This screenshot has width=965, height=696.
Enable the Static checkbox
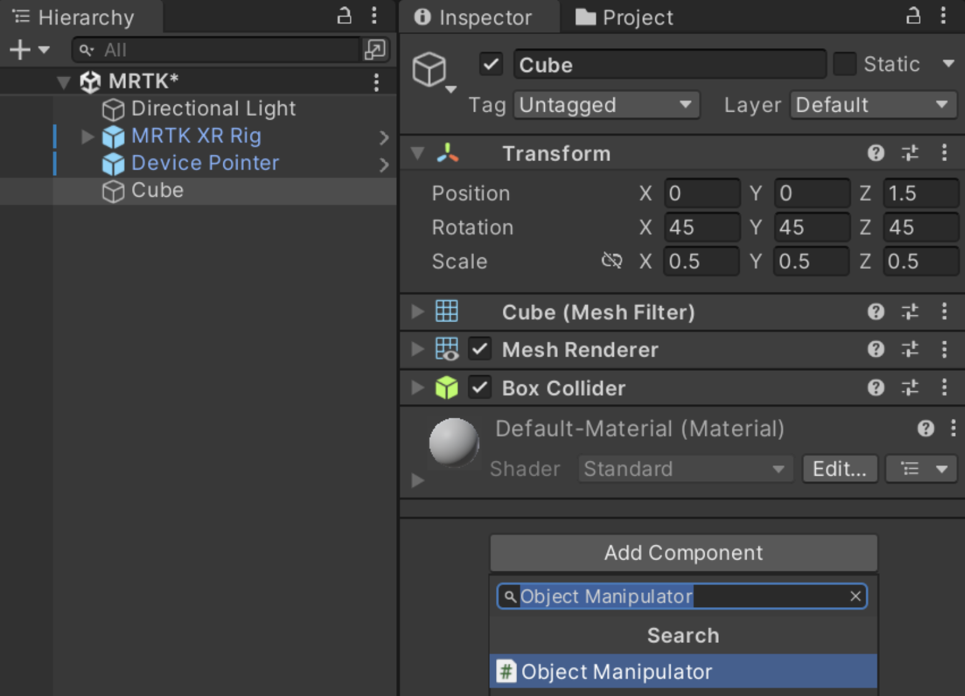[x=845, y=64]
